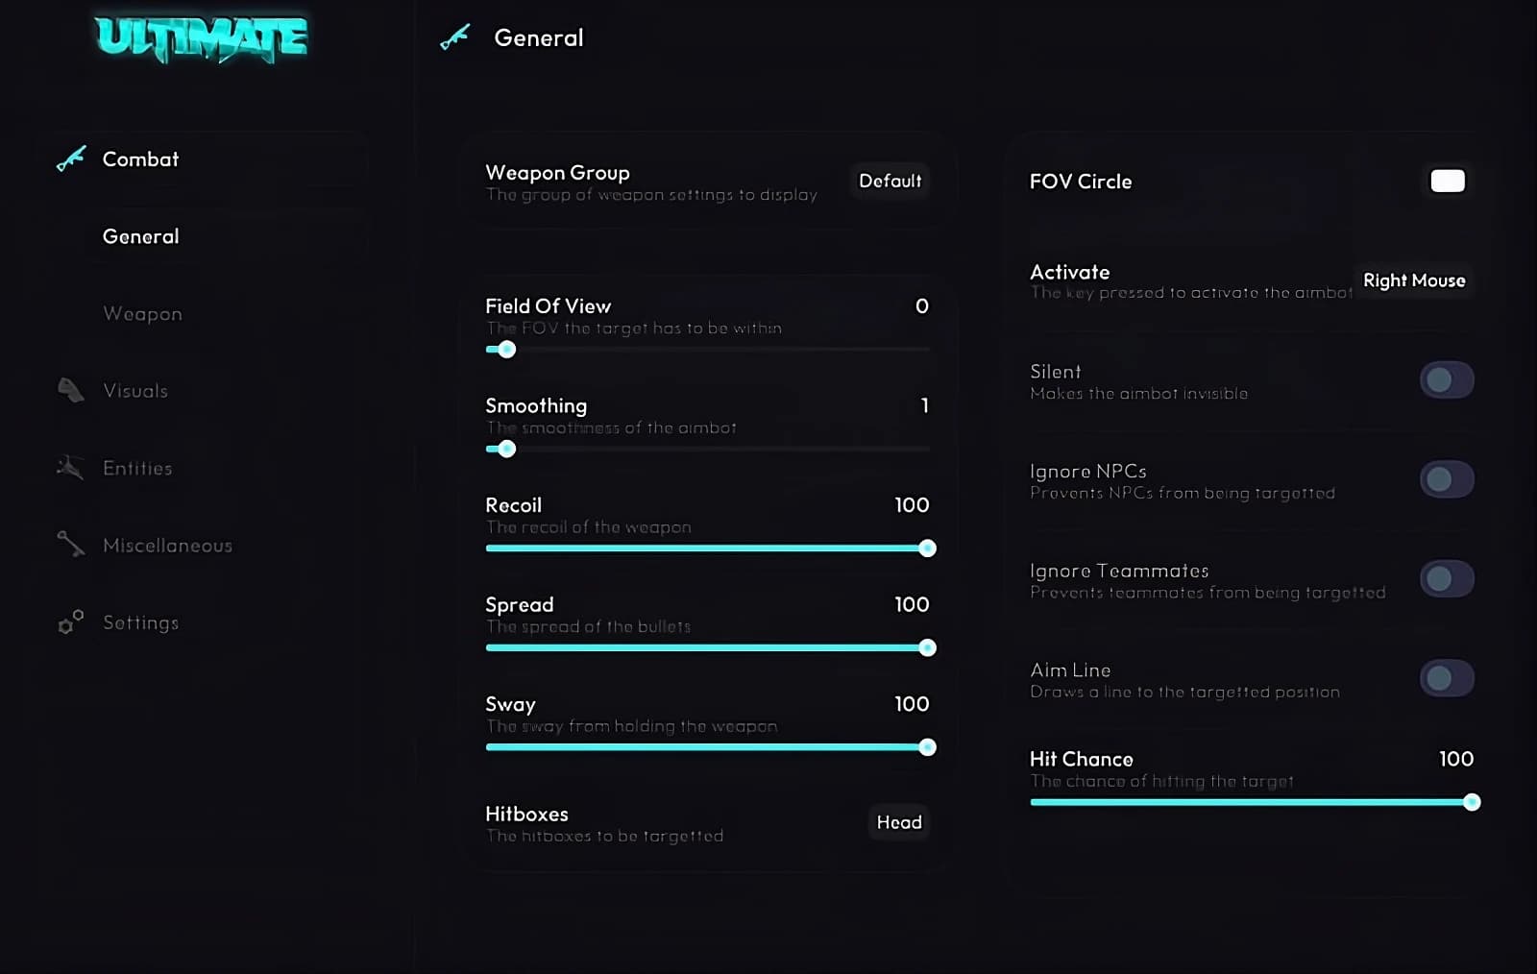1537x974 pixels.
Task: Click the Head button under Hitboxes
Action: pos(897,822)
